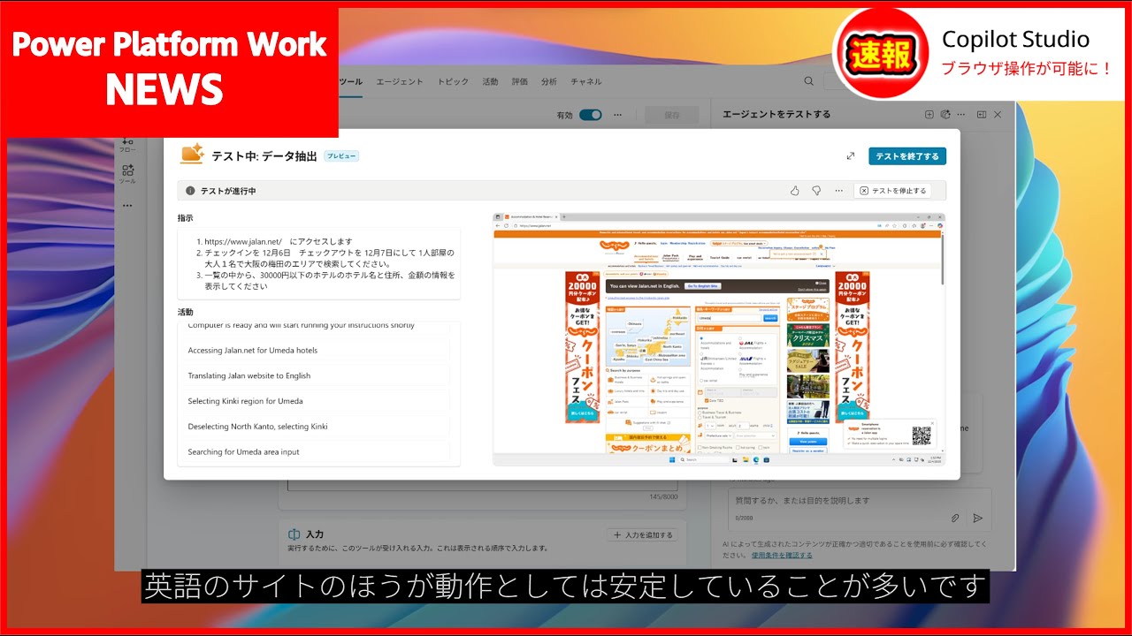Click the chat input field in test panel

coord(849,501)
